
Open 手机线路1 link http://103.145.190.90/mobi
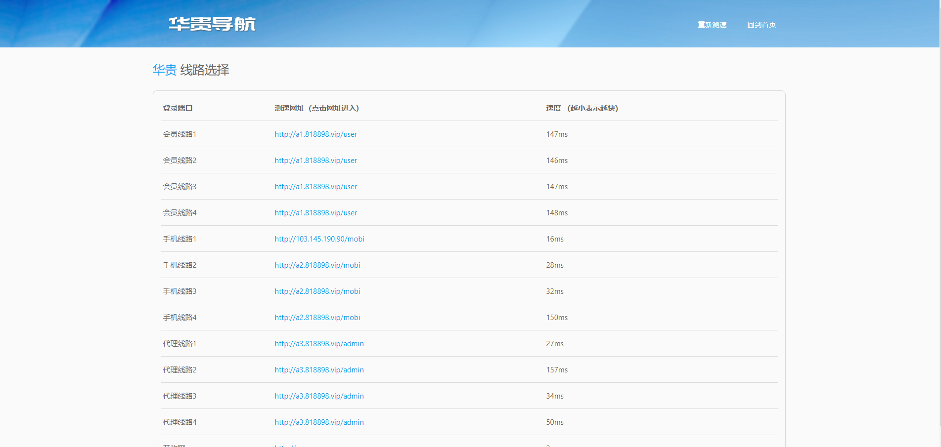click(x=319, y=239)
